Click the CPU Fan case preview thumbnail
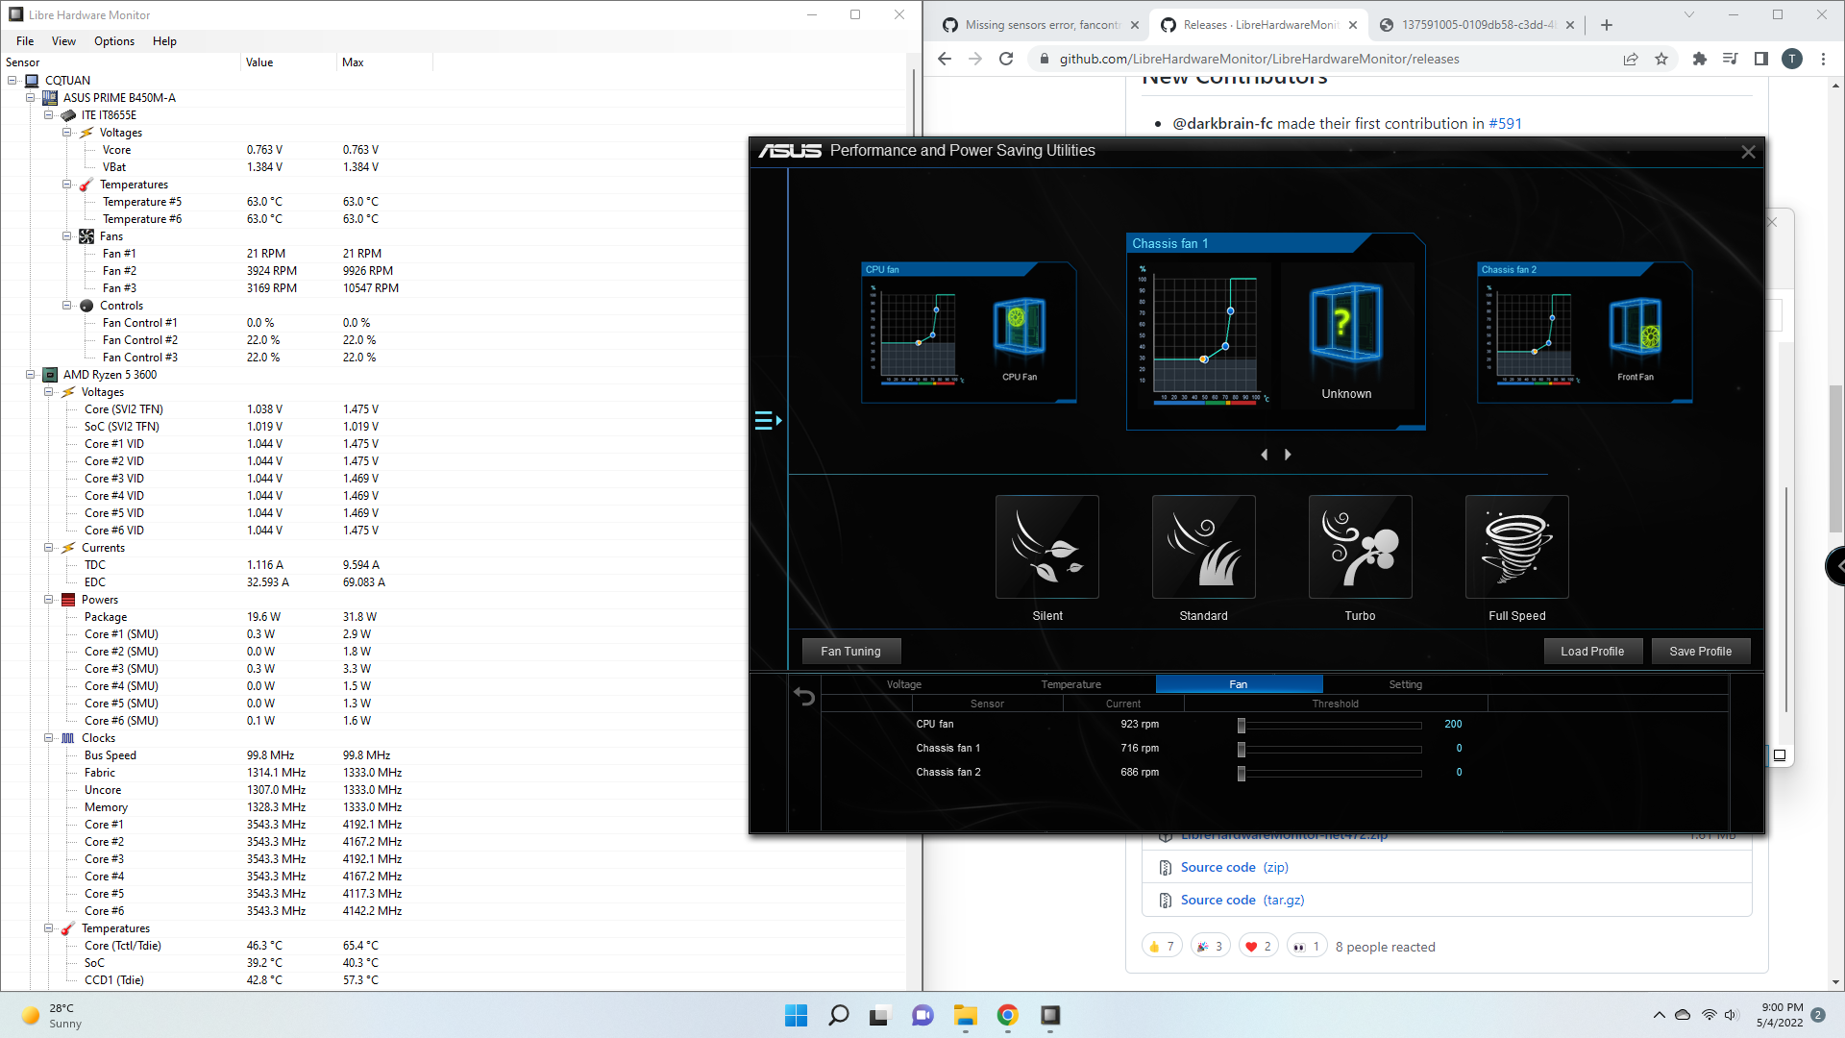The height and width of the screenshot is (1038, 1845). (x=1019, y=327)
